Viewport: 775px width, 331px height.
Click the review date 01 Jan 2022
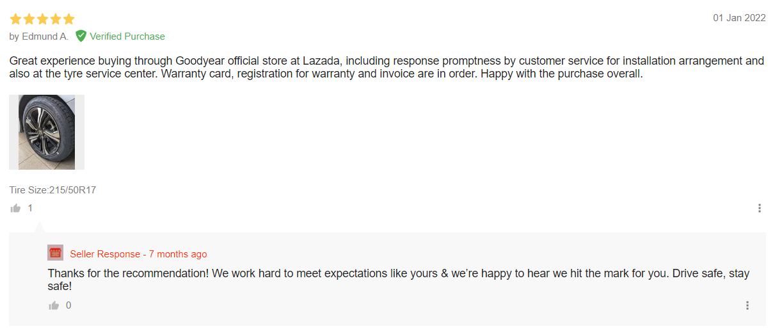pyautogui.click(x=739, y=18)
